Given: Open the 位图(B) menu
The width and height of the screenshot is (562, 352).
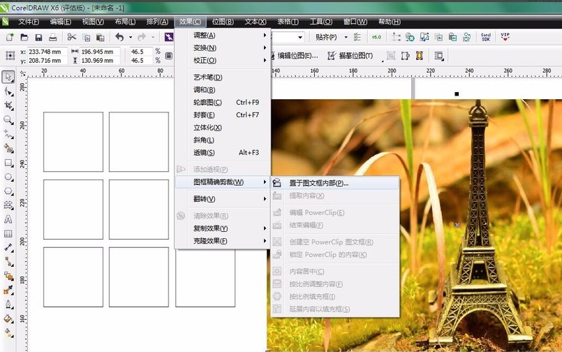Looking at the screenshot, I should [223, 22].
